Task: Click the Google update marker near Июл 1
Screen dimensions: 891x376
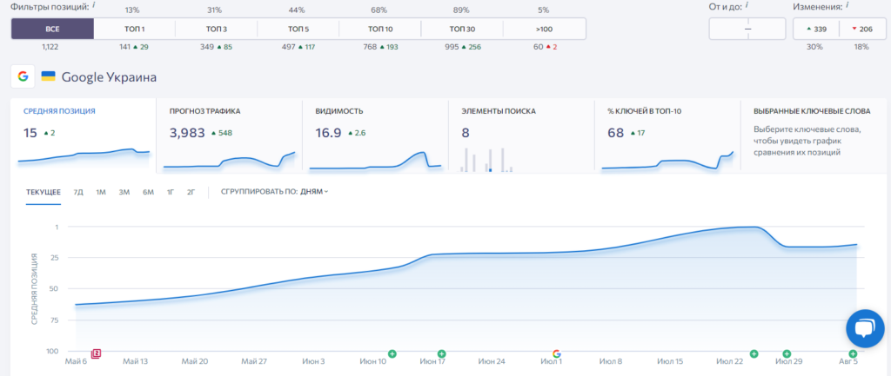Action: pyautogui.click(x=556, y=354)
